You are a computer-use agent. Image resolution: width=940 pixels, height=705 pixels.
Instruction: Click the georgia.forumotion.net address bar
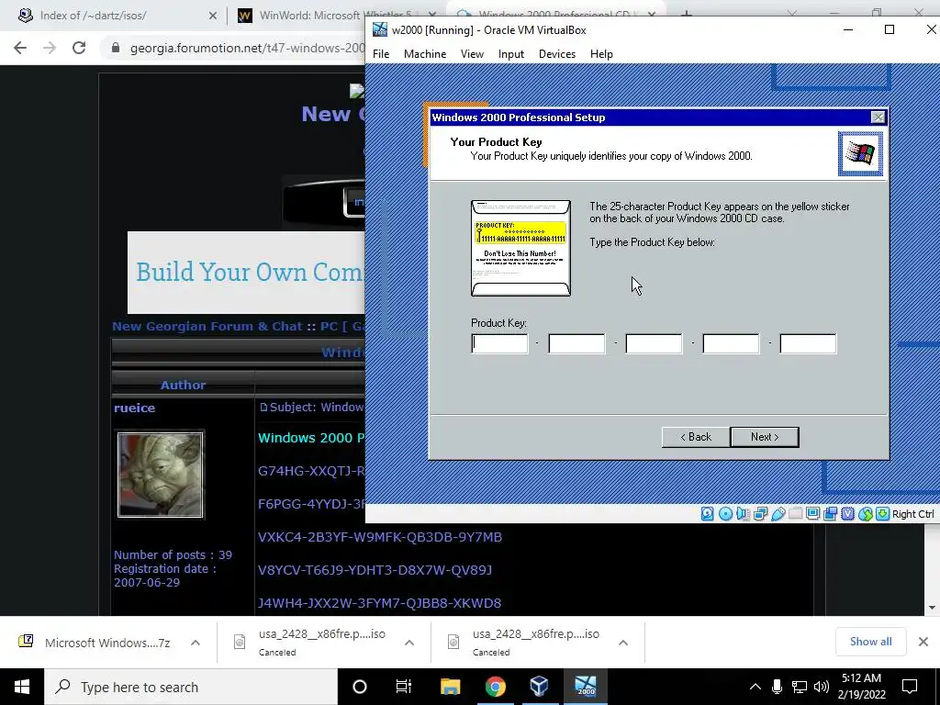coord(247,48)
